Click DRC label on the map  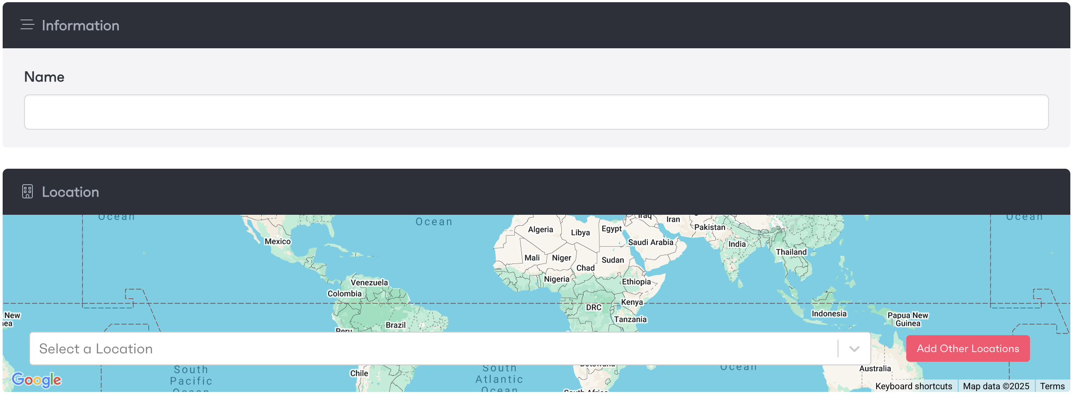pyautogui.click(x=594, y=307)
